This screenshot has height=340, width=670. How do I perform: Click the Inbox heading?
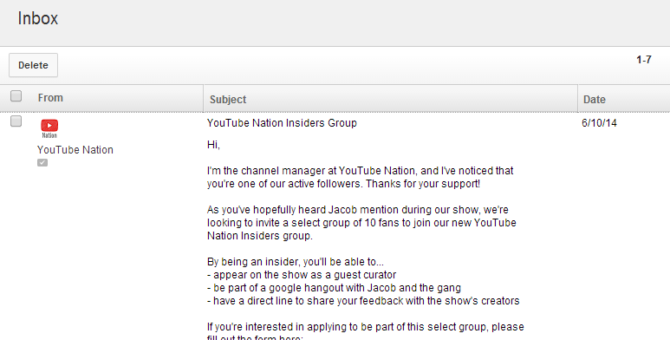point(37,18)
